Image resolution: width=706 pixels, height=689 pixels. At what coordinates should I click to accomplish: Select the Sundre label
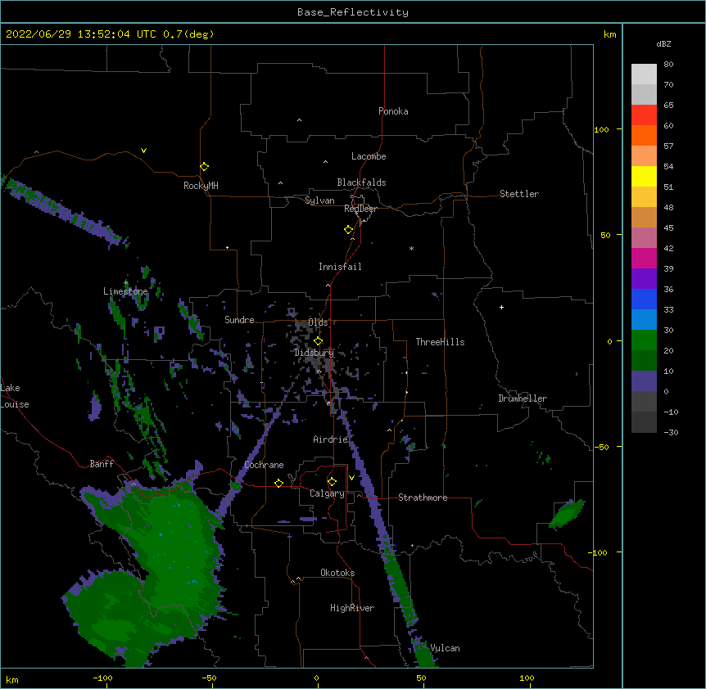(x=239, y=320)
